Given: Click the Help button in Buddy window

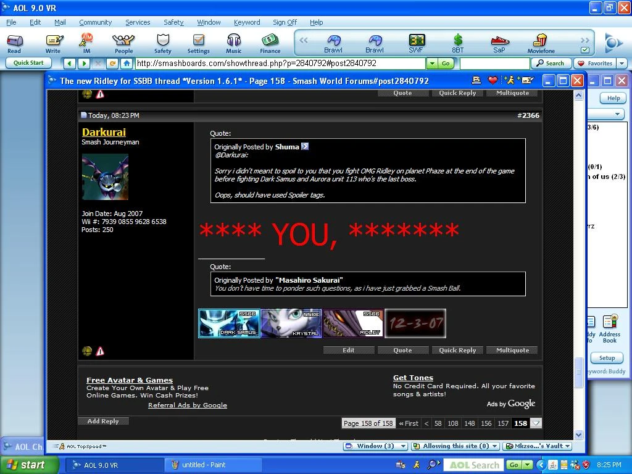Looking at the screenshot, I should [613, 98].
